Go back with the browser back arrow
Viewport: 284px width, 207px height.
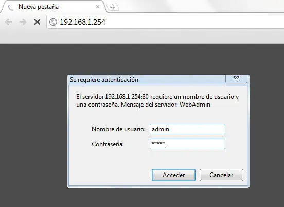tap(9, 22)
